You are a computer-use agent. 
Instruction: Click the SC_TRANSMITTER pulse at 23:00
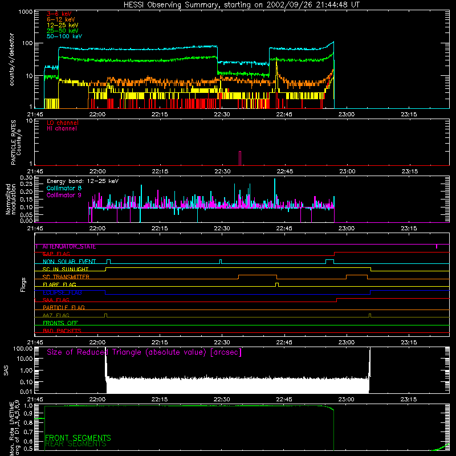click(357, 277)
